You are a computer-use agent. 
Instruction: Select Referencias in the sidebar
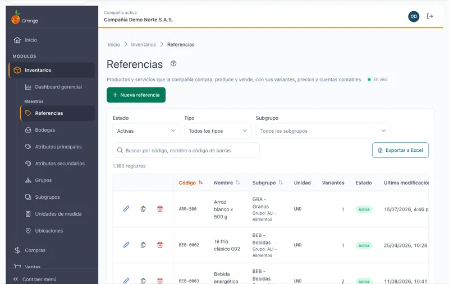[58, 113]
